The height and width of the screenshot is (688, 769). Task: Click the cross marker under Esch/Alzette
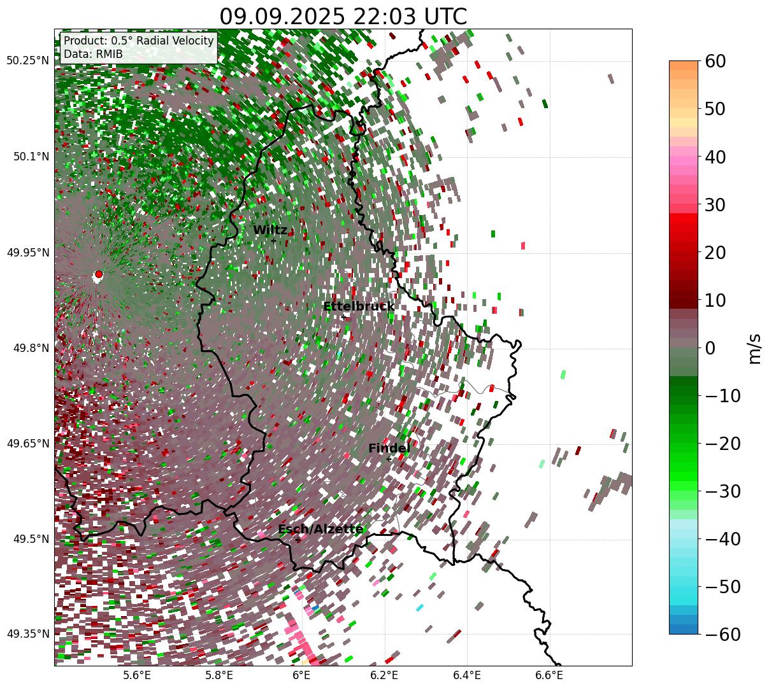click(x=298, y=540)
